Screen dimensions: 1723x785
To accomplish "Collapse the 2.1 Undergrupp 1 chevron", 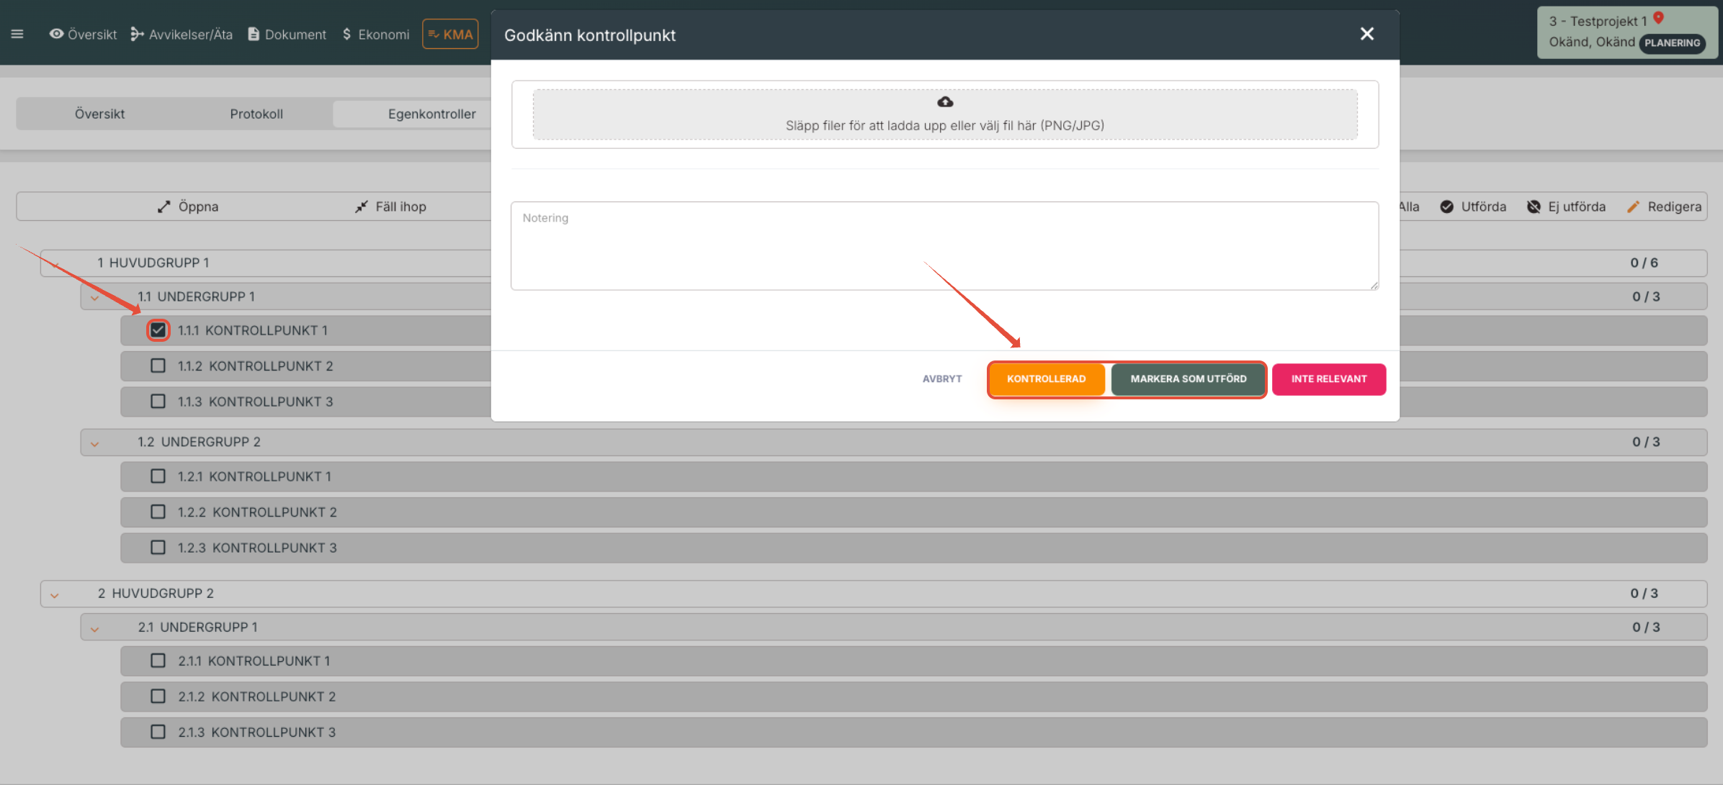I will coord(94,628).
